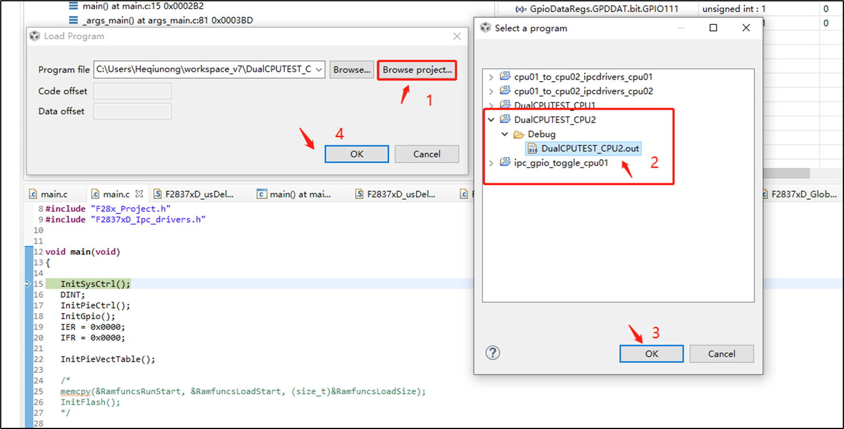Click the Data offset input field
The width and height of the screenshot is (844, 429).
[x=133, y=111]
